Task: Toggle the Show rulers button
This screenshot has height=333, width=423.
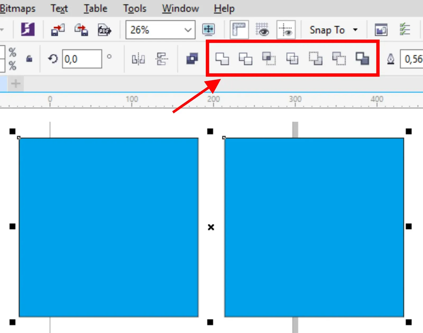Action: [239, 30]
